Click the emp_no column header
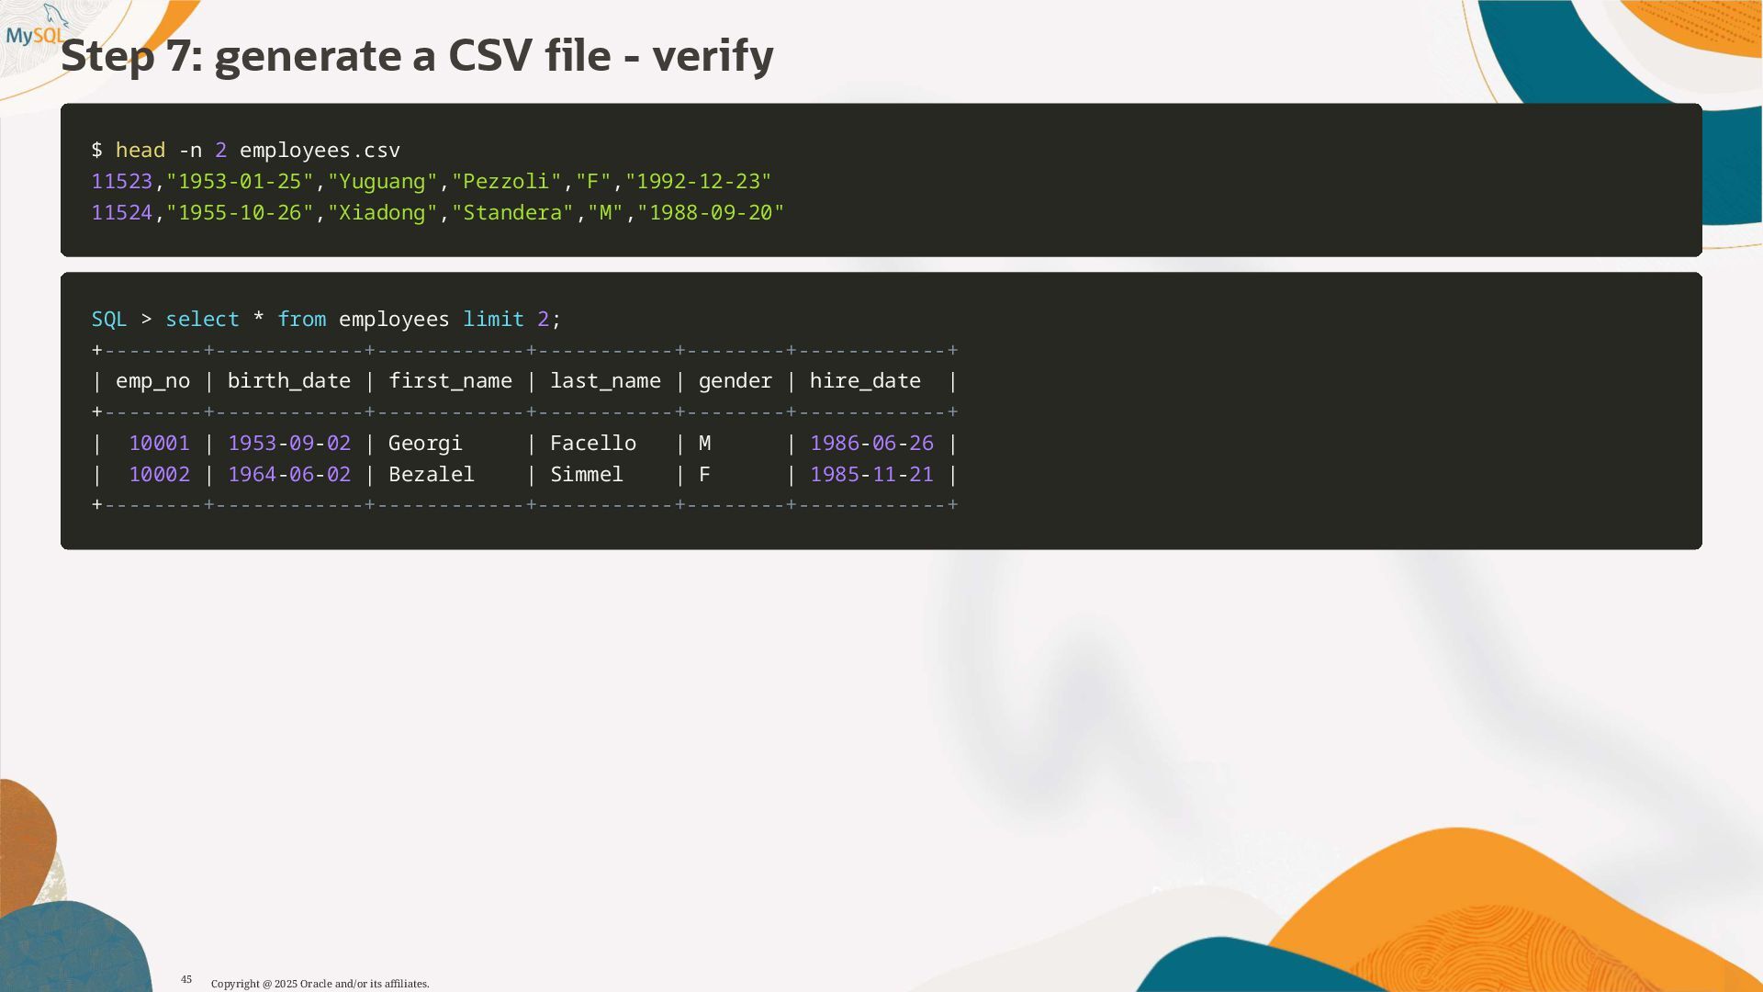 [x=152, y=381]
